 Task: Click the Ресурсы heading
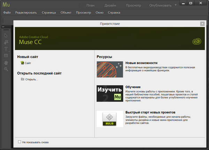point(104,57)
